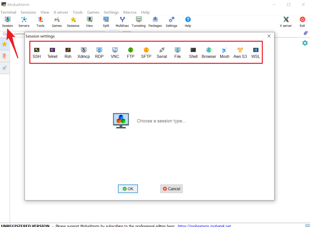The image size is (310, 227).
Task: Click the Packages toolbar icon
Action: pyautogui.click(x=155, y=22)
